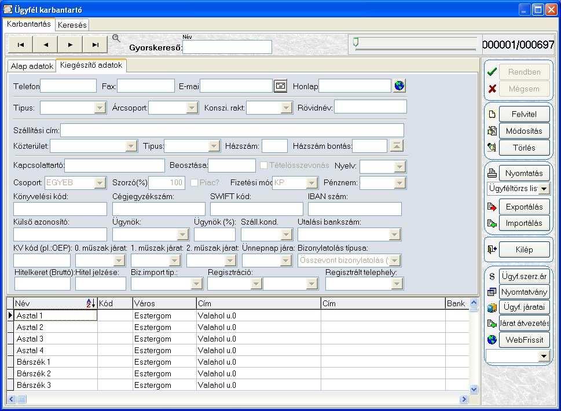
Task: Click the globe icon beside WebFrissít
Action: point(492,340)
